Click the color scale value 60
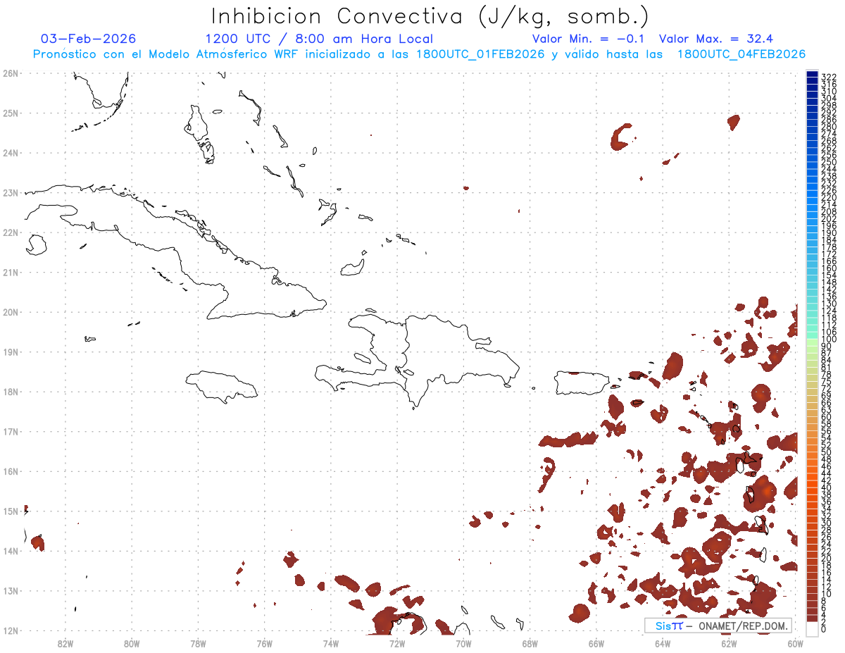845x653 pixels. click(x=827, y=416)
